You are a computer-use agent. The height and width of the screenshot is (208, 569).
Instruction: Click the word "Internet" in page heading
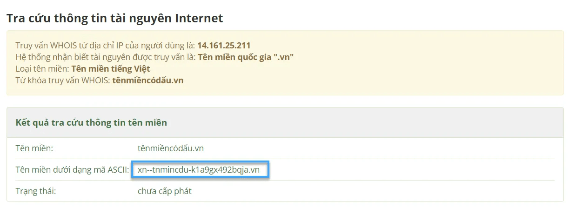click(199, 19)
